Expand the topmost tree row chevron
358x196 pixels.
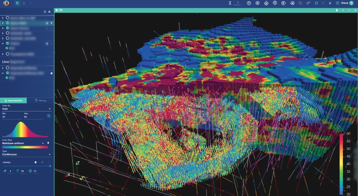(x=3, y=18)
